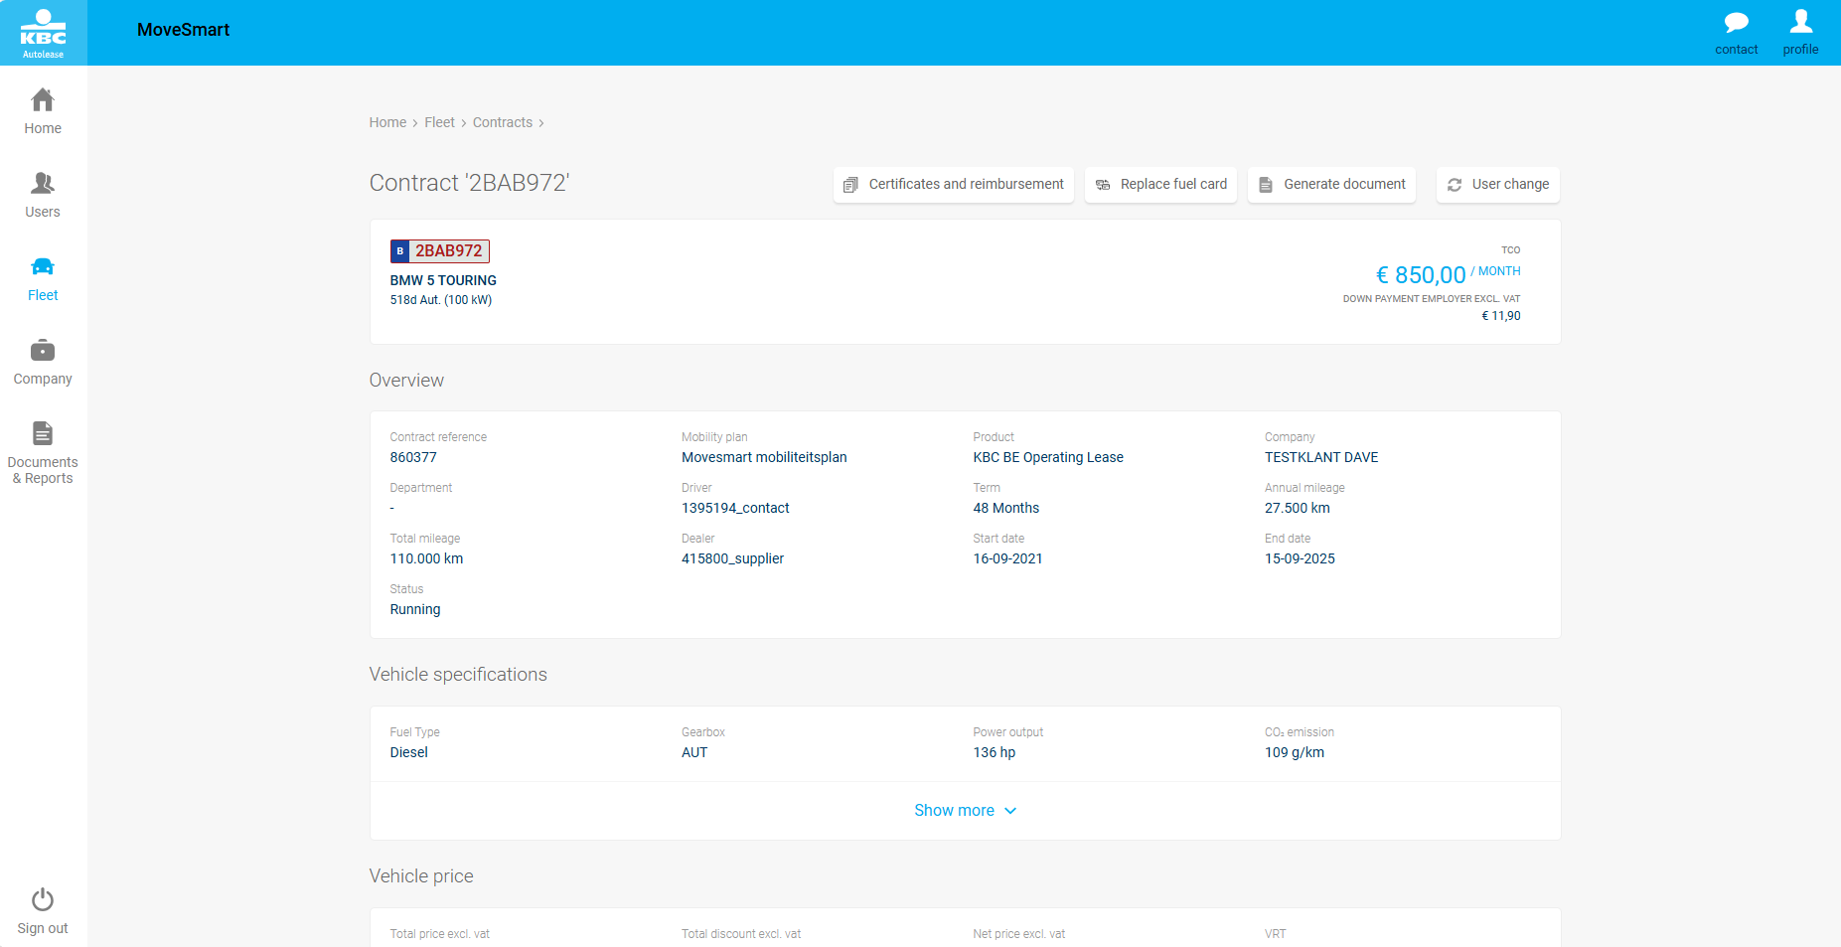Image resolution: width=1841 pixels, height=947 pixels.
Task: Open Company briefcase icon
Action: (x=43, y=350)
